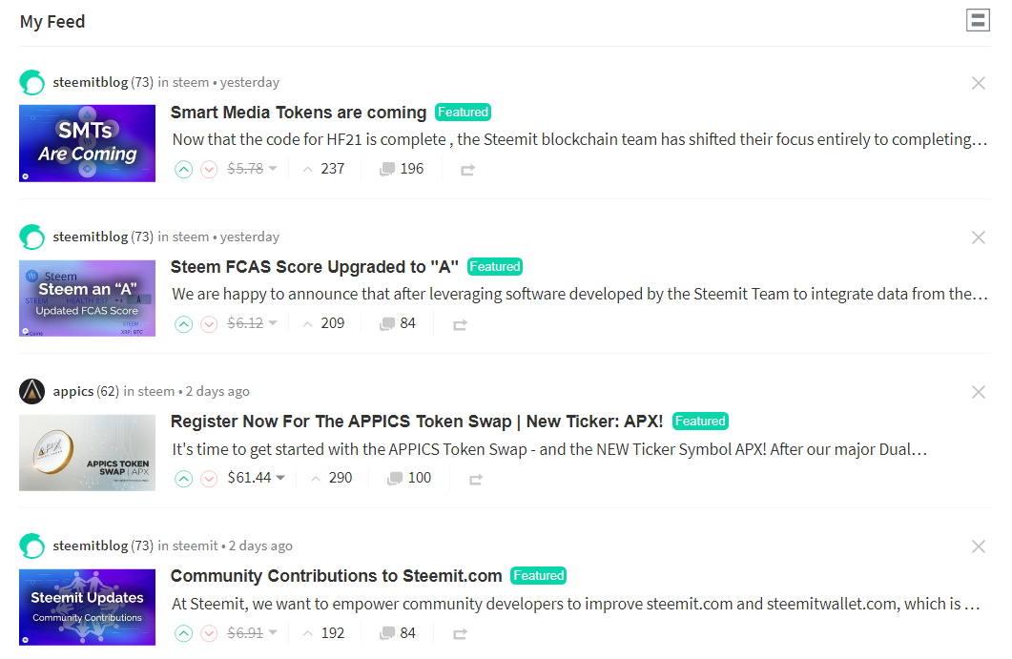Viewport: 1012px width, 659px height.
Task: Open the Steem FCAS Score Upgraded to "A" title
Action: pyautogui.click(x=315, y=267)
